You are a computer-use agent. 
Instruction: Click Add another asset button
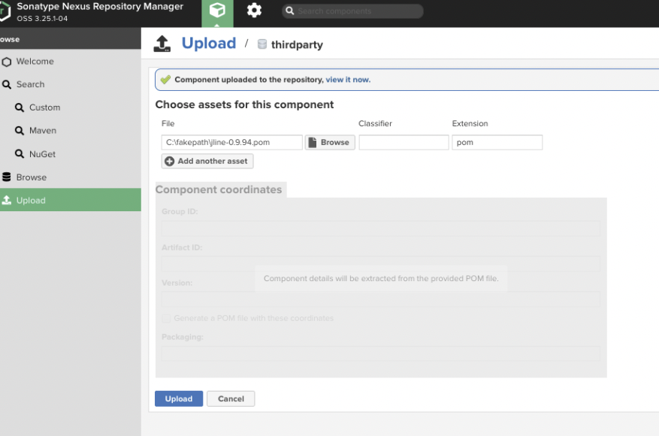[x=207, y=161]
